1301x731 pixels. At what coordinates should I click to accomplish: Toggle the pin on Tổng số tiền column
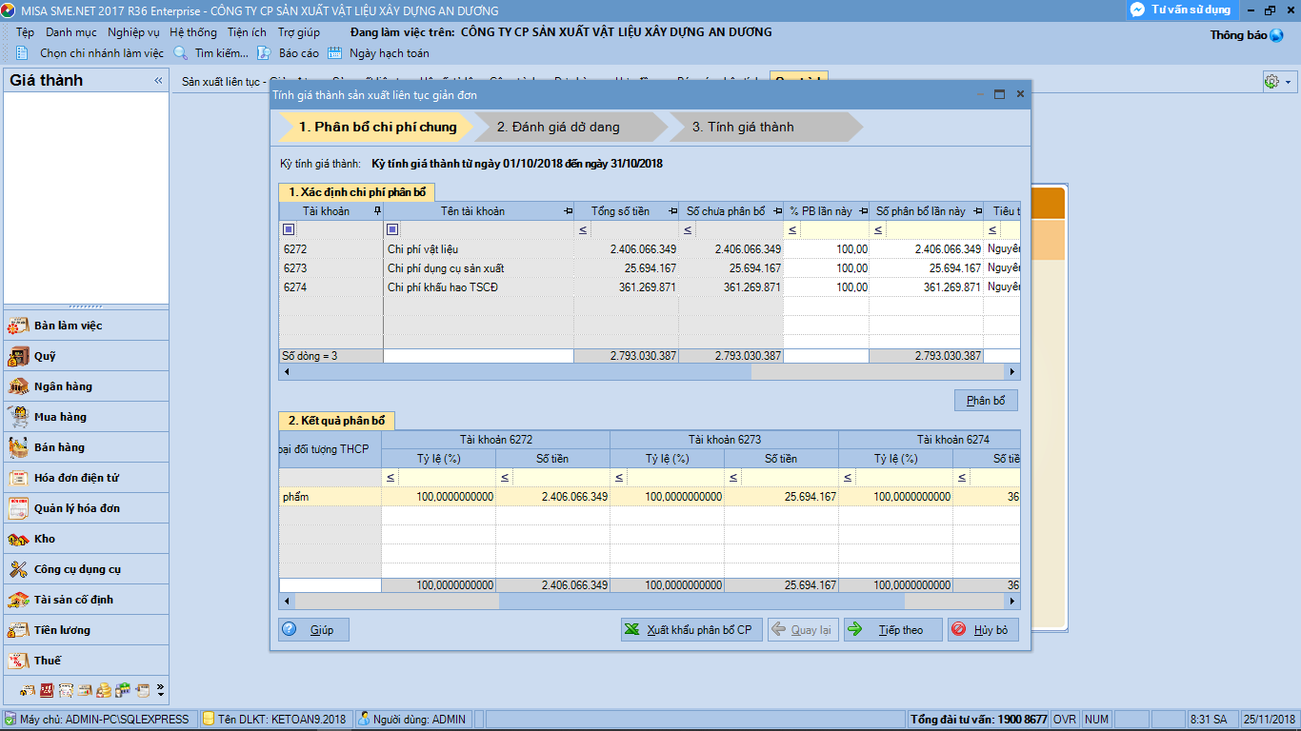[672, 211]
